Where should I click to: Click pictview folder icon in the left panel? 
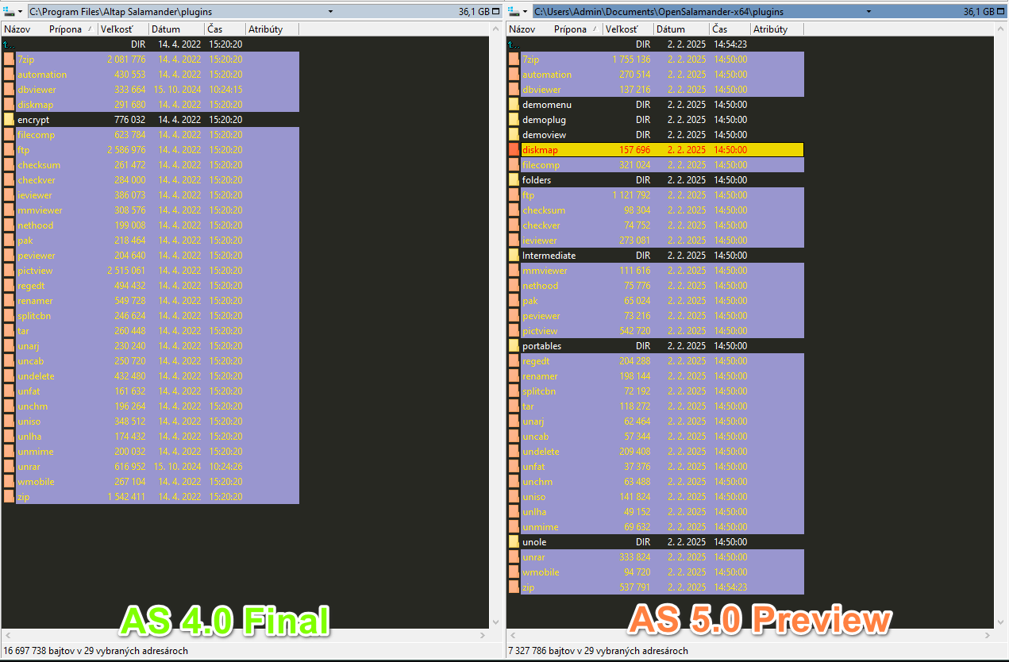(9, 271)
